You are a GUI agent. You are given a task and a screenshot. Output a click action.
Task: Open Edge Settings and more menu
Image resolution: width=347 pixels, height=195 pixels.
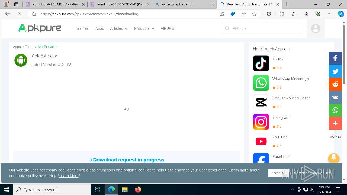point(330,14)
